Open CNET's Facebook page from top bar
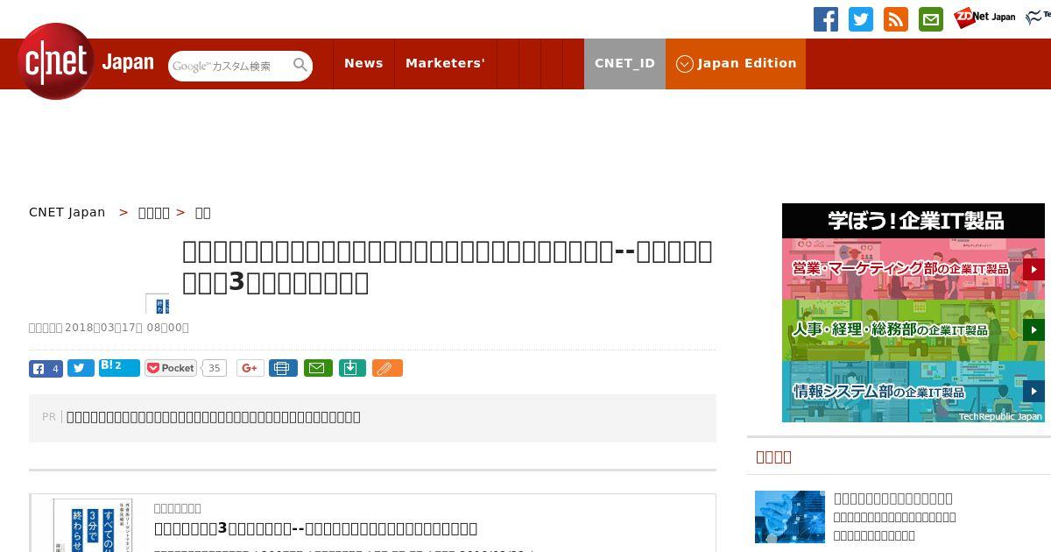 (x=826, y=19)
